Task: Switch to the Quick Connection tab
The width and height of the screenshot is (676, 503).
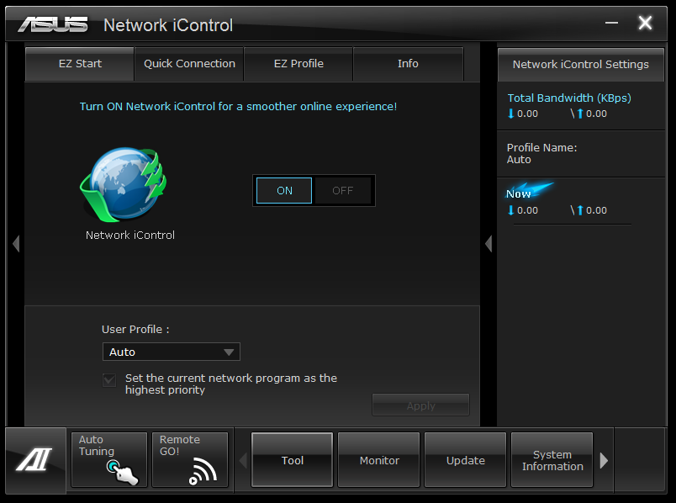Action: [x=189, y=64]
